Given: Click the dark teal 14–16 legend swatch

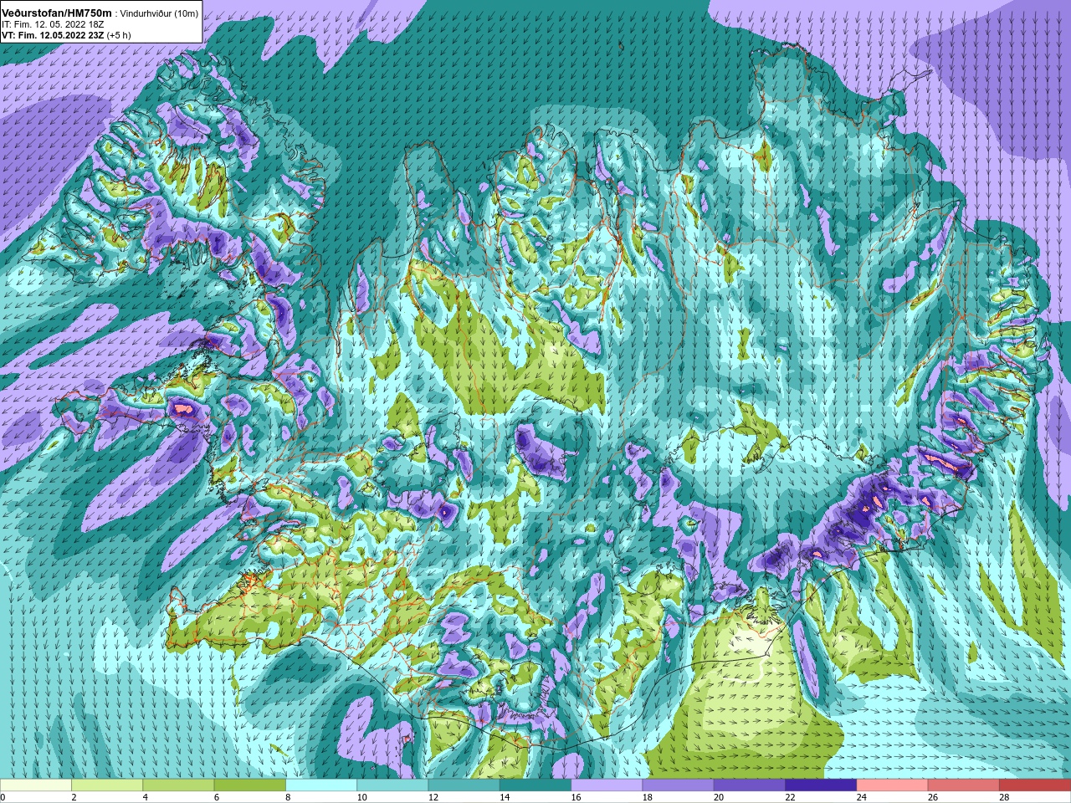Looking at the screenshot, I should point(535,785).
